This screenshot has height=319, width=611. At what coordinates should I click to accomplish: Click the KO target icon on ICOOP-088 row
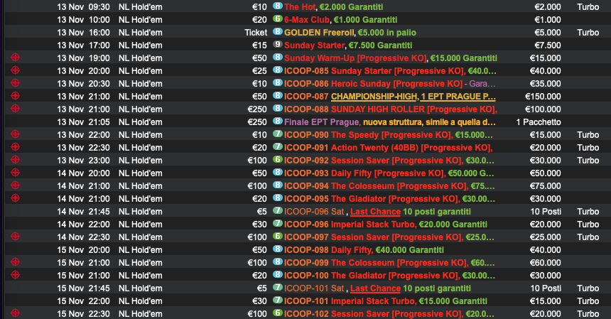pos(15,109)
